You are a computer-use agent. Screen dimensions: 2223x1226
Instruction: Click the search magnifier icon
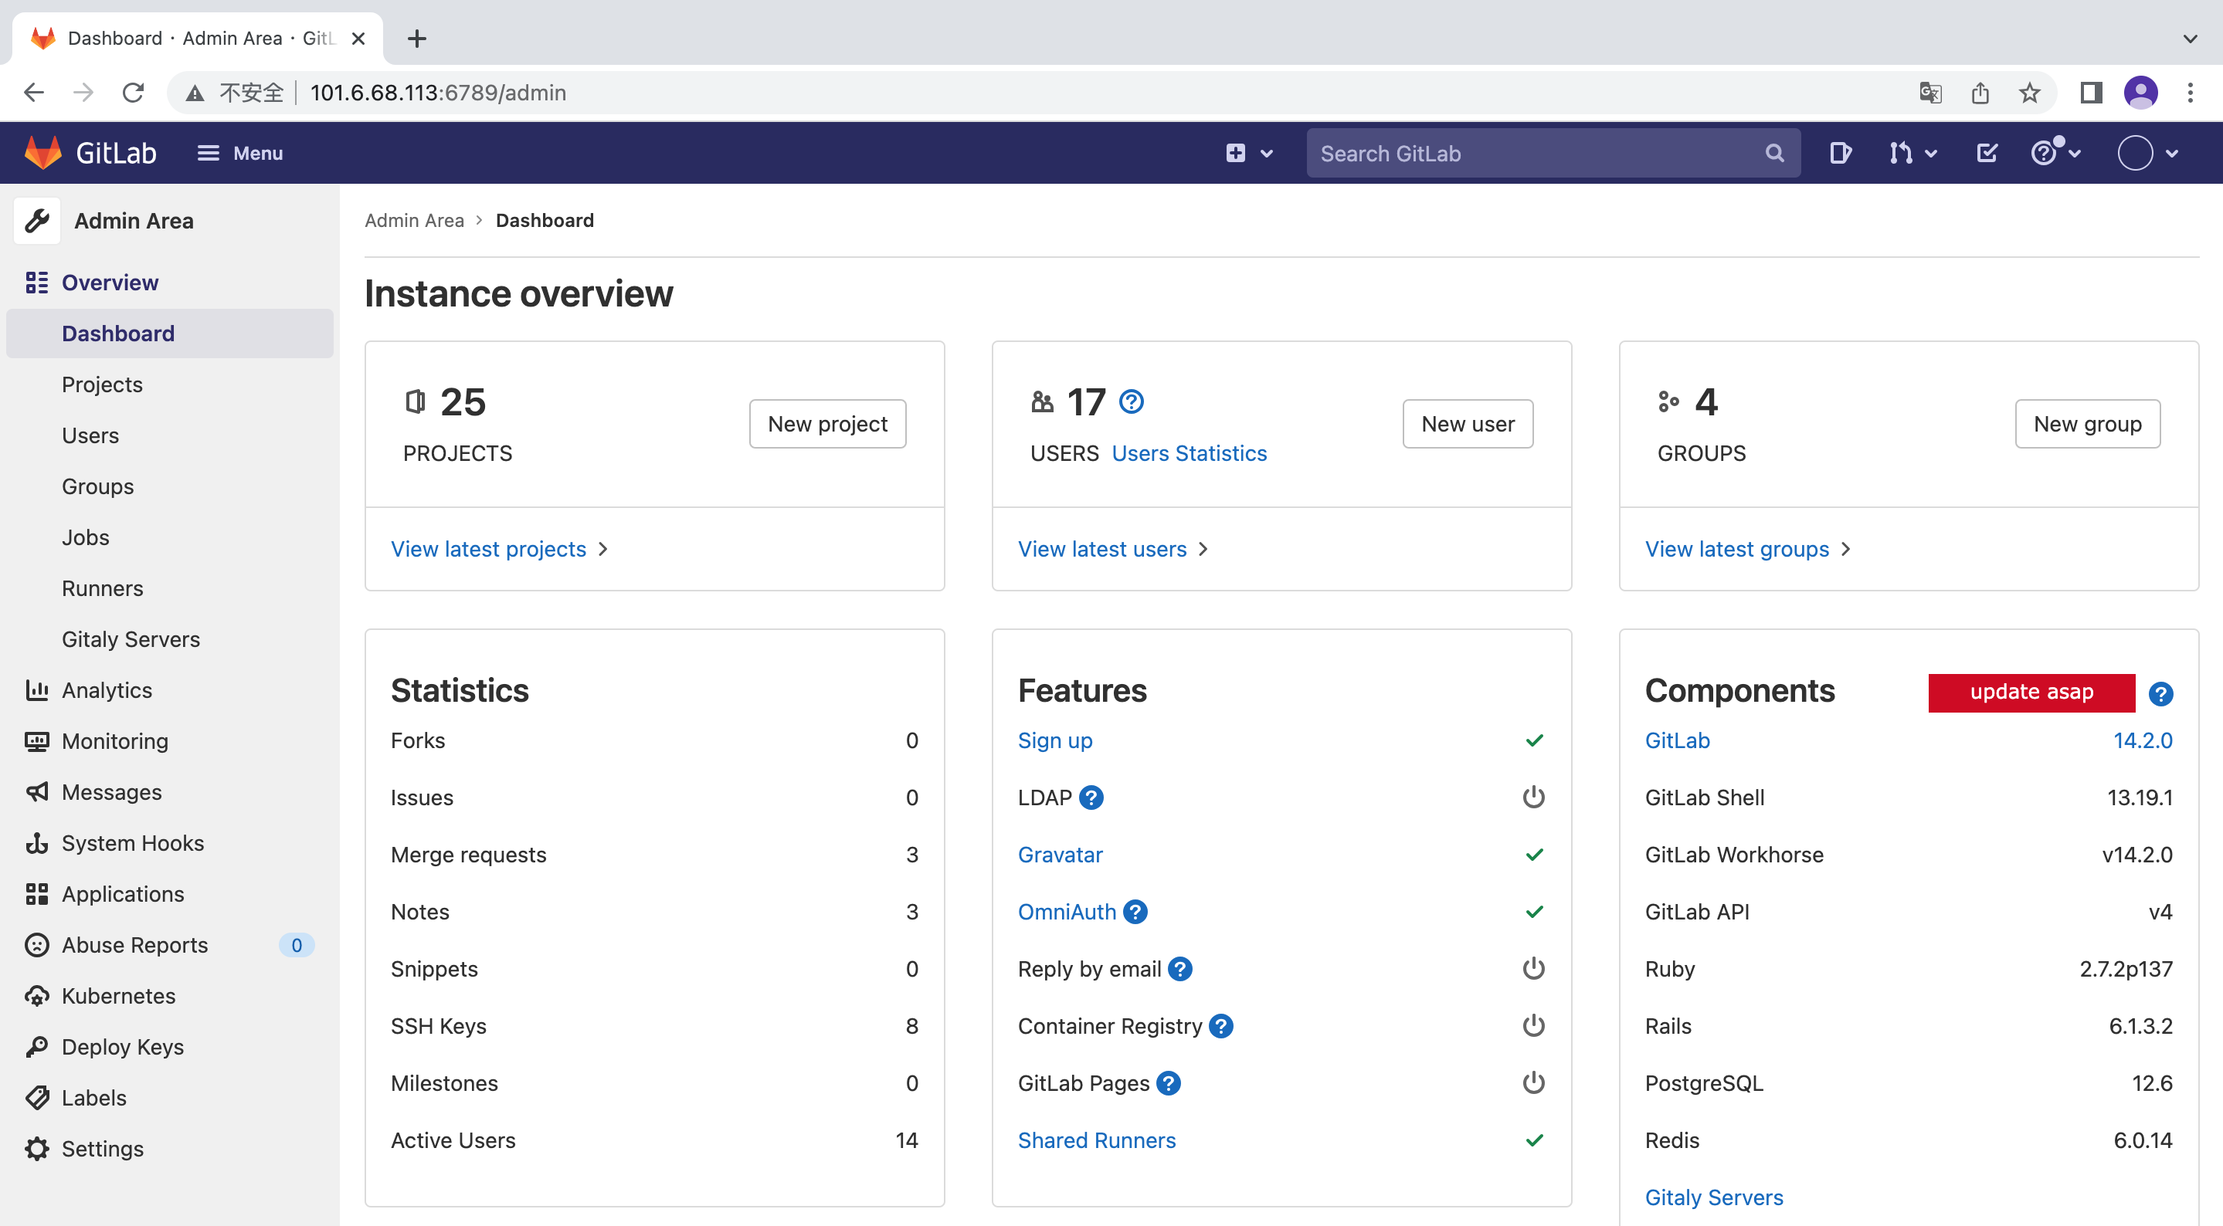click(x=1774, y=153)
